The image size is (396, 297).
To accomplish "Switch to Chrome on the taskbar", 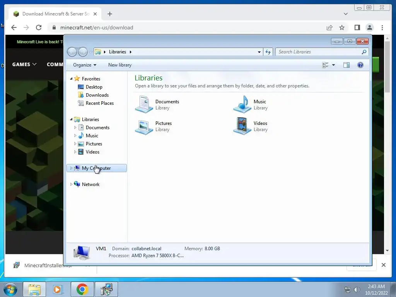I will pos(82,289).
